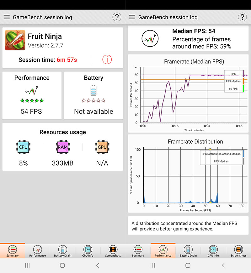Tap empty battery star rating
This screenshot has width=251, height=273.
(x=93, y=100)
